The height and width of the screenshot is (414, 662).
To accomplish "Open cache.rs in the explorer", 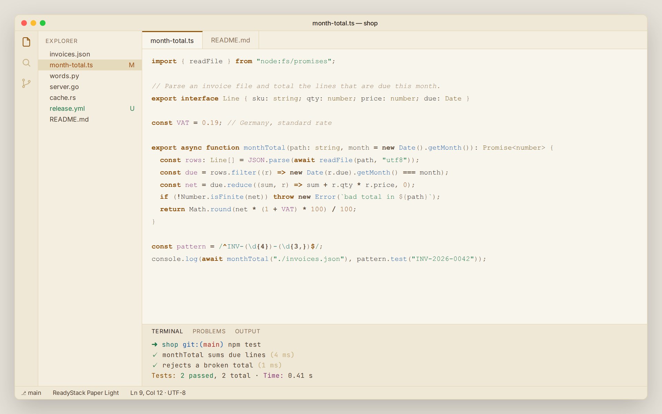I will tap(90, 98).
